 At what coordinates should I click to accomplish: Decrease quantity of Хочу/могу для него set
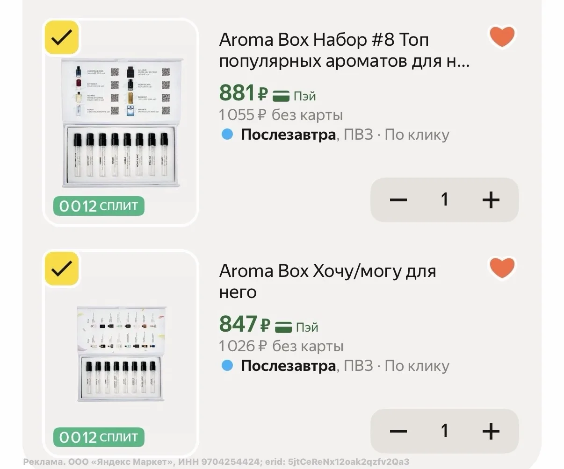pyautogui.click(x=398, y=431)
